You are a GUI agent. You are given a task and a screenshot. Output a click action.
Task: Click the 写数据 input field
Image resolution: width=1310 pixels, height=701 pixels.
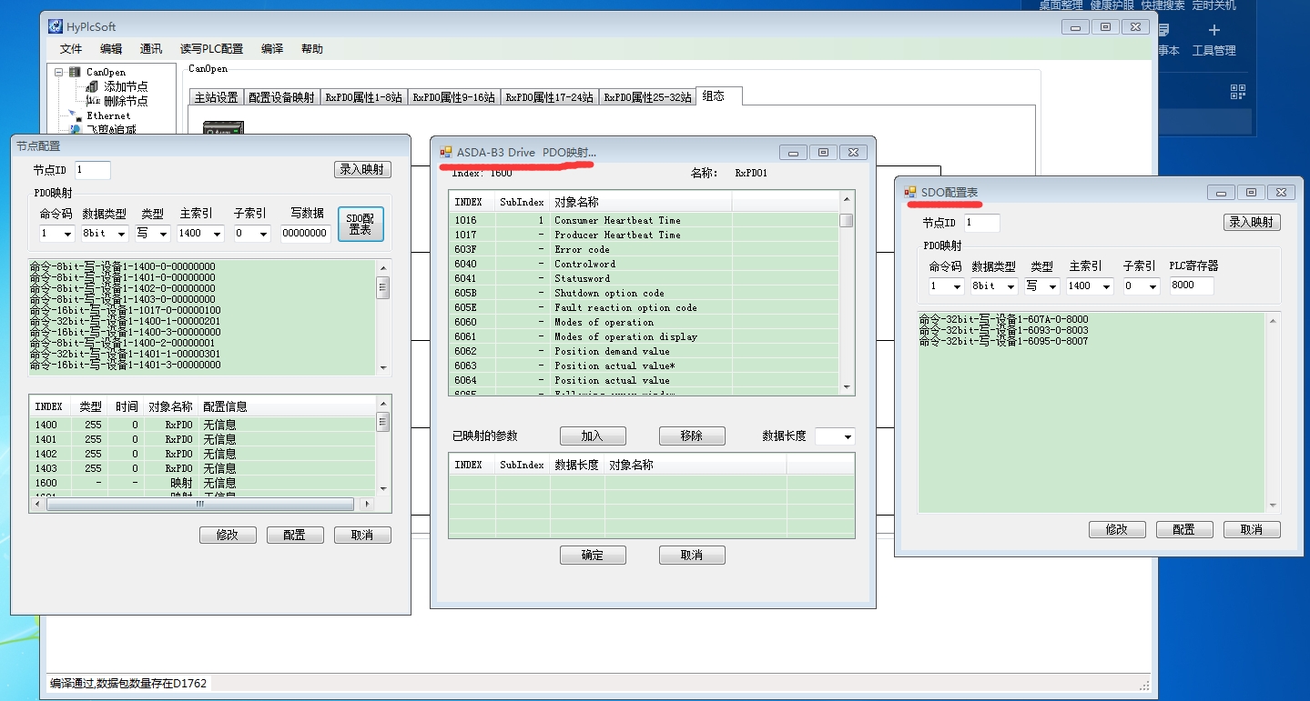(305, 234)
